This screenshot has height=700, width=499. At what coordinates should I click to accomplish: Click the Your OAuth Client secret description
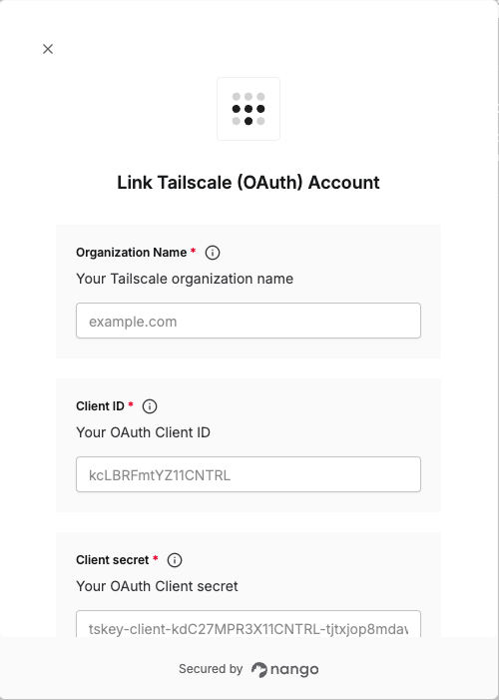click(157, 586)
